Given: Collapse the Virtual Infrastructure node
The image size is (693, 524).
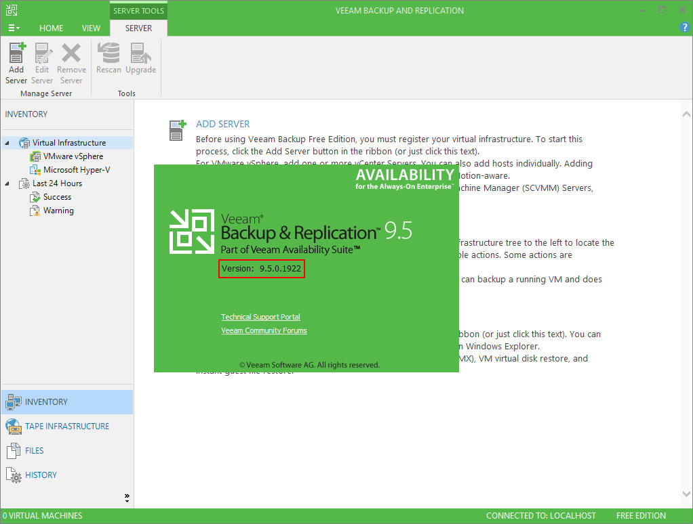Looking at the screenshot, I should pyautogui.click(x=7, y=143).
